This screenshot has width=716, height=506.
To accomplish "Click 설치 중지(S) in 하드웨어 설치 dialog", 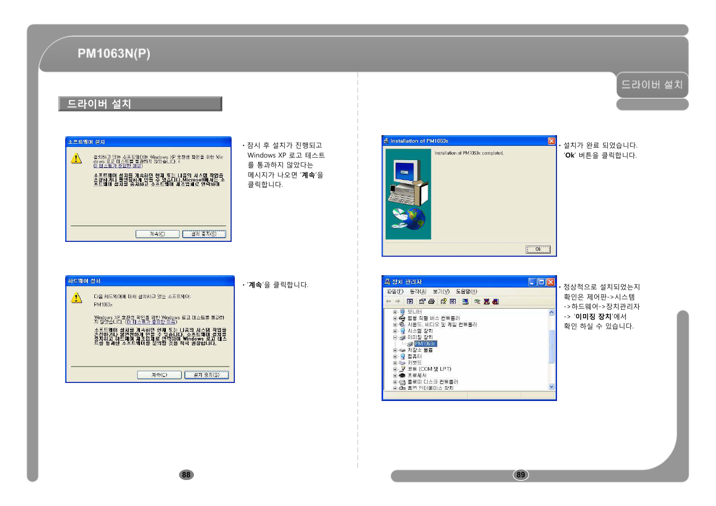I will click(x=207, y=375).
